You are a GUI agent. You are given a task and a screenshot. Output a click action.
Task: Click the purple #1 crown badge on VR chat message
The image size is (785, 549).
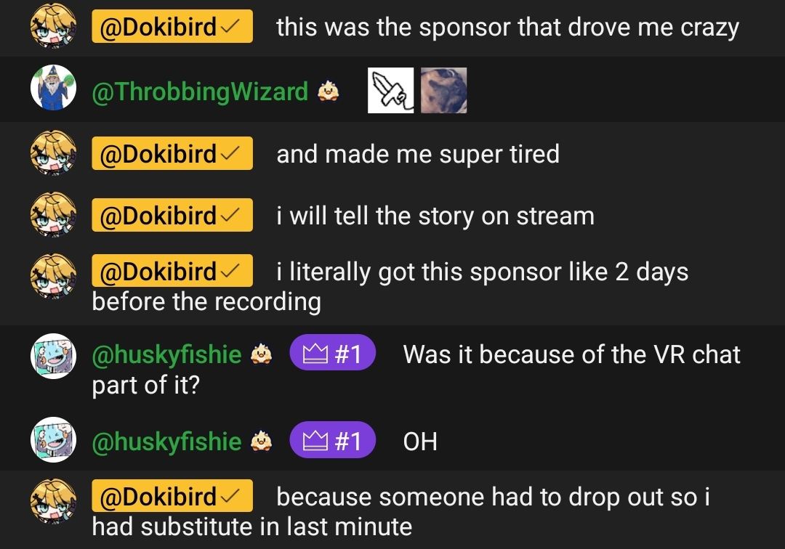coord(332,352)
